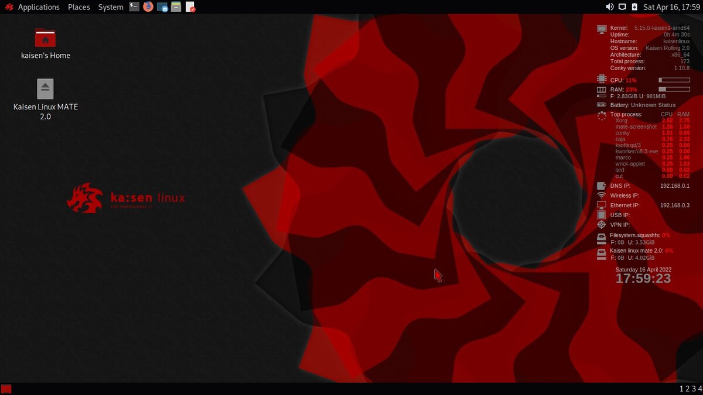Open the System menu
Image resolution: width=703 pixels, height=395 pixels.
pos(110,7)
